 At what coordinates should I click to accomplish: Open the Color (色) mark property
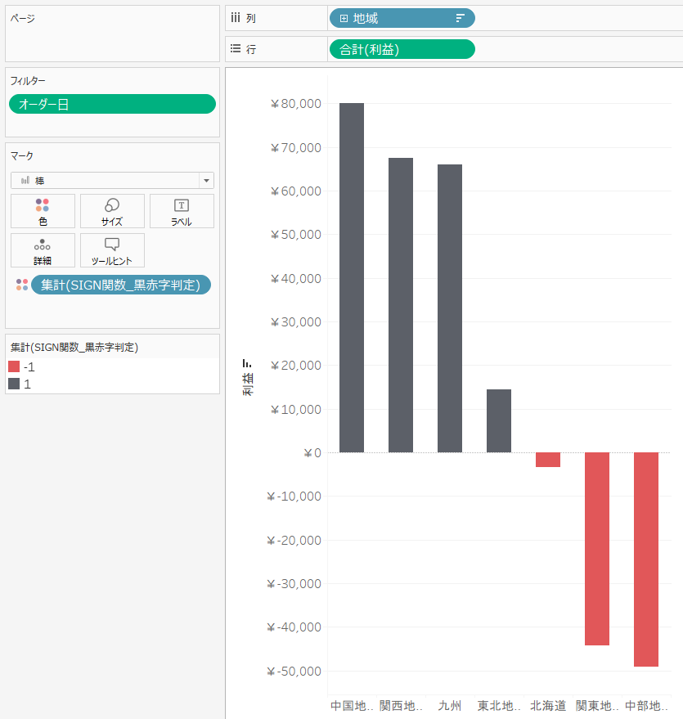coord(43,210)
